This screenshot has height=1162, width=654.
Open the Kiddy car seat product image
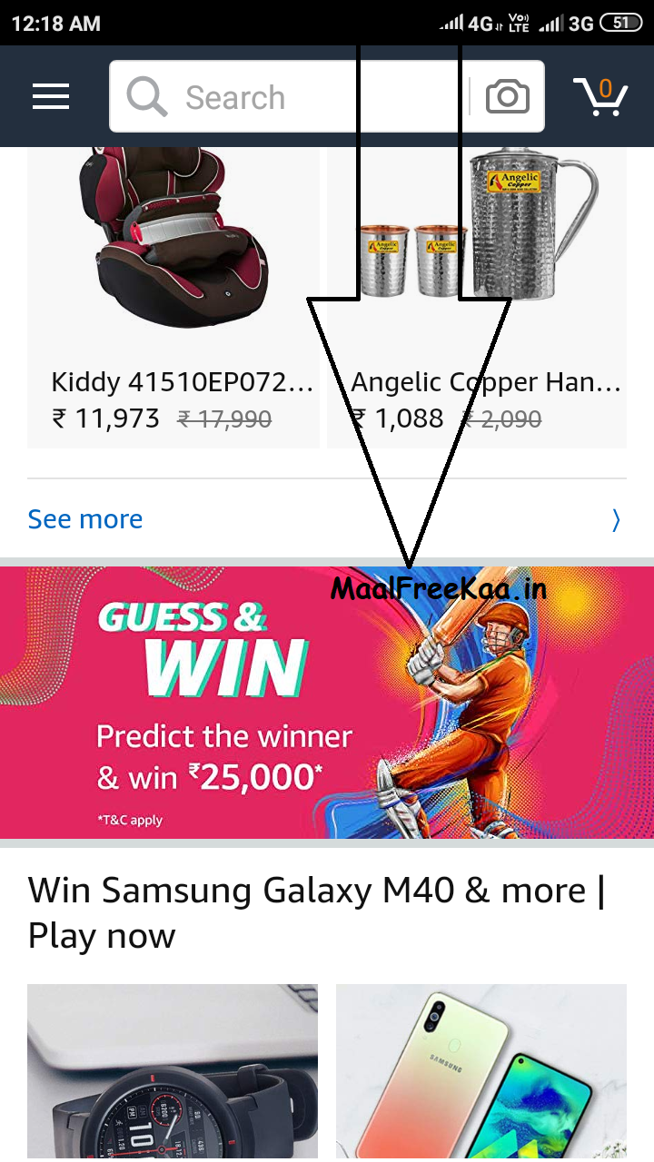coord(173,238)
